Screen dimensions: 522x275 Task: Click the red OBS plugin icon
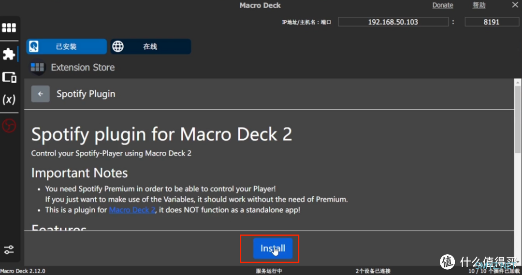point(9,126)
